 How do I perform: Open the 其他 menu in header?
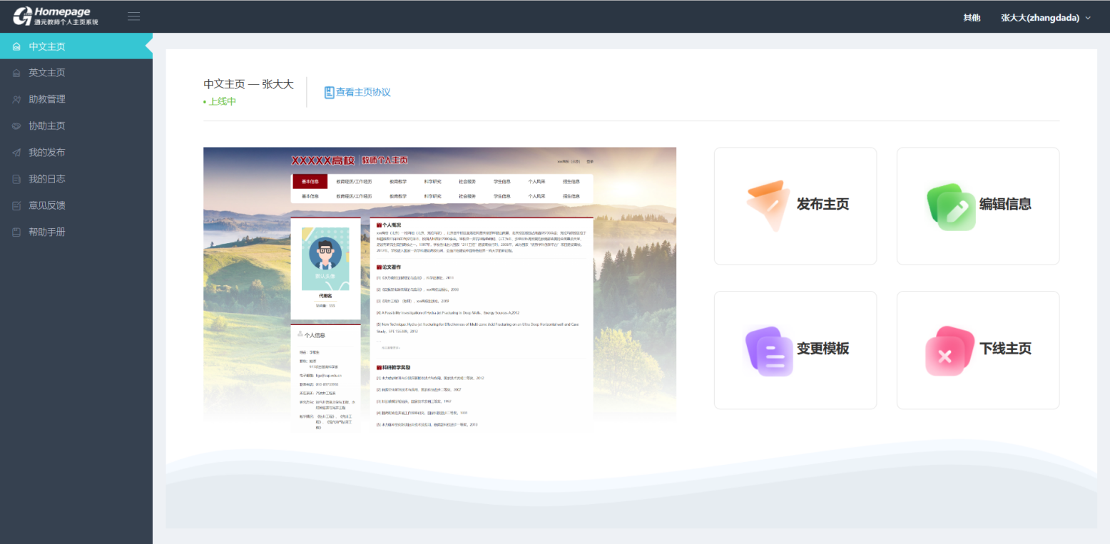tap(972, 18)
